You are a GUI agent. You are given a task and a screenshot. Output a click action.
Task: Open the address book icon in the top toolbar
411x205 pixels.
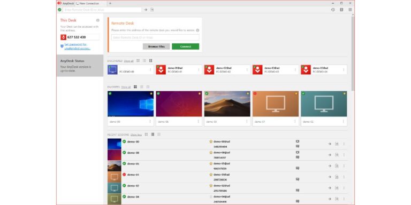pos(341,10)
